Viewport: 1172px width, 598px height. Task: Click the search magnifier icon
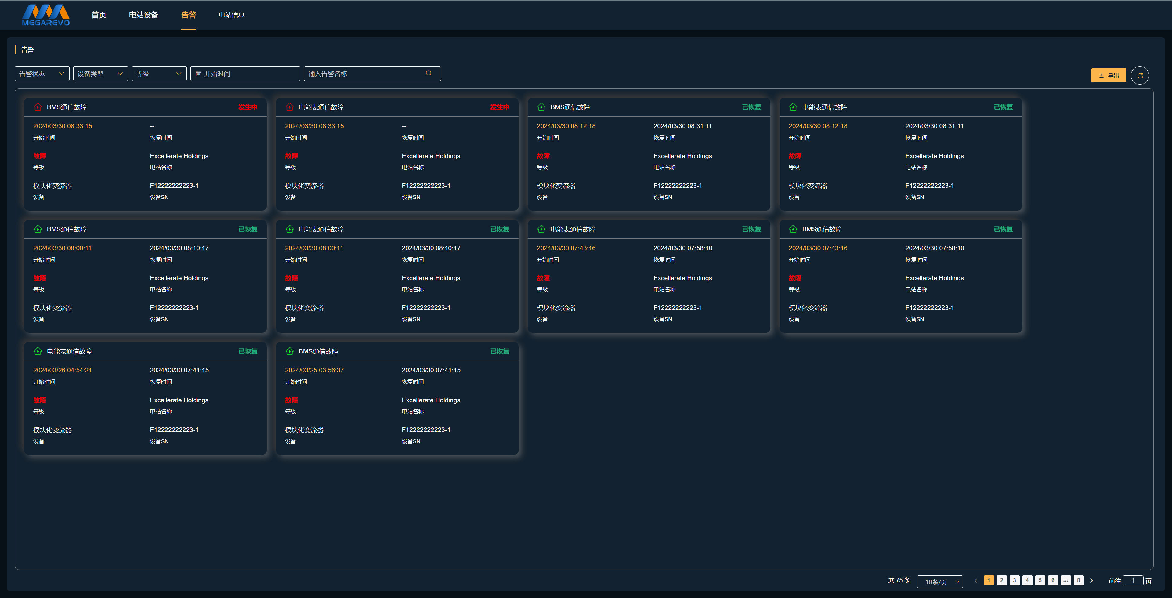click(429, 73)
